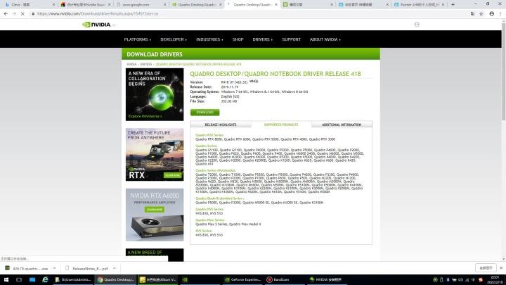The height and width of the screenshot is (285, 506).
Task: View site info via the lock icon
Action: tap(33, 14)
